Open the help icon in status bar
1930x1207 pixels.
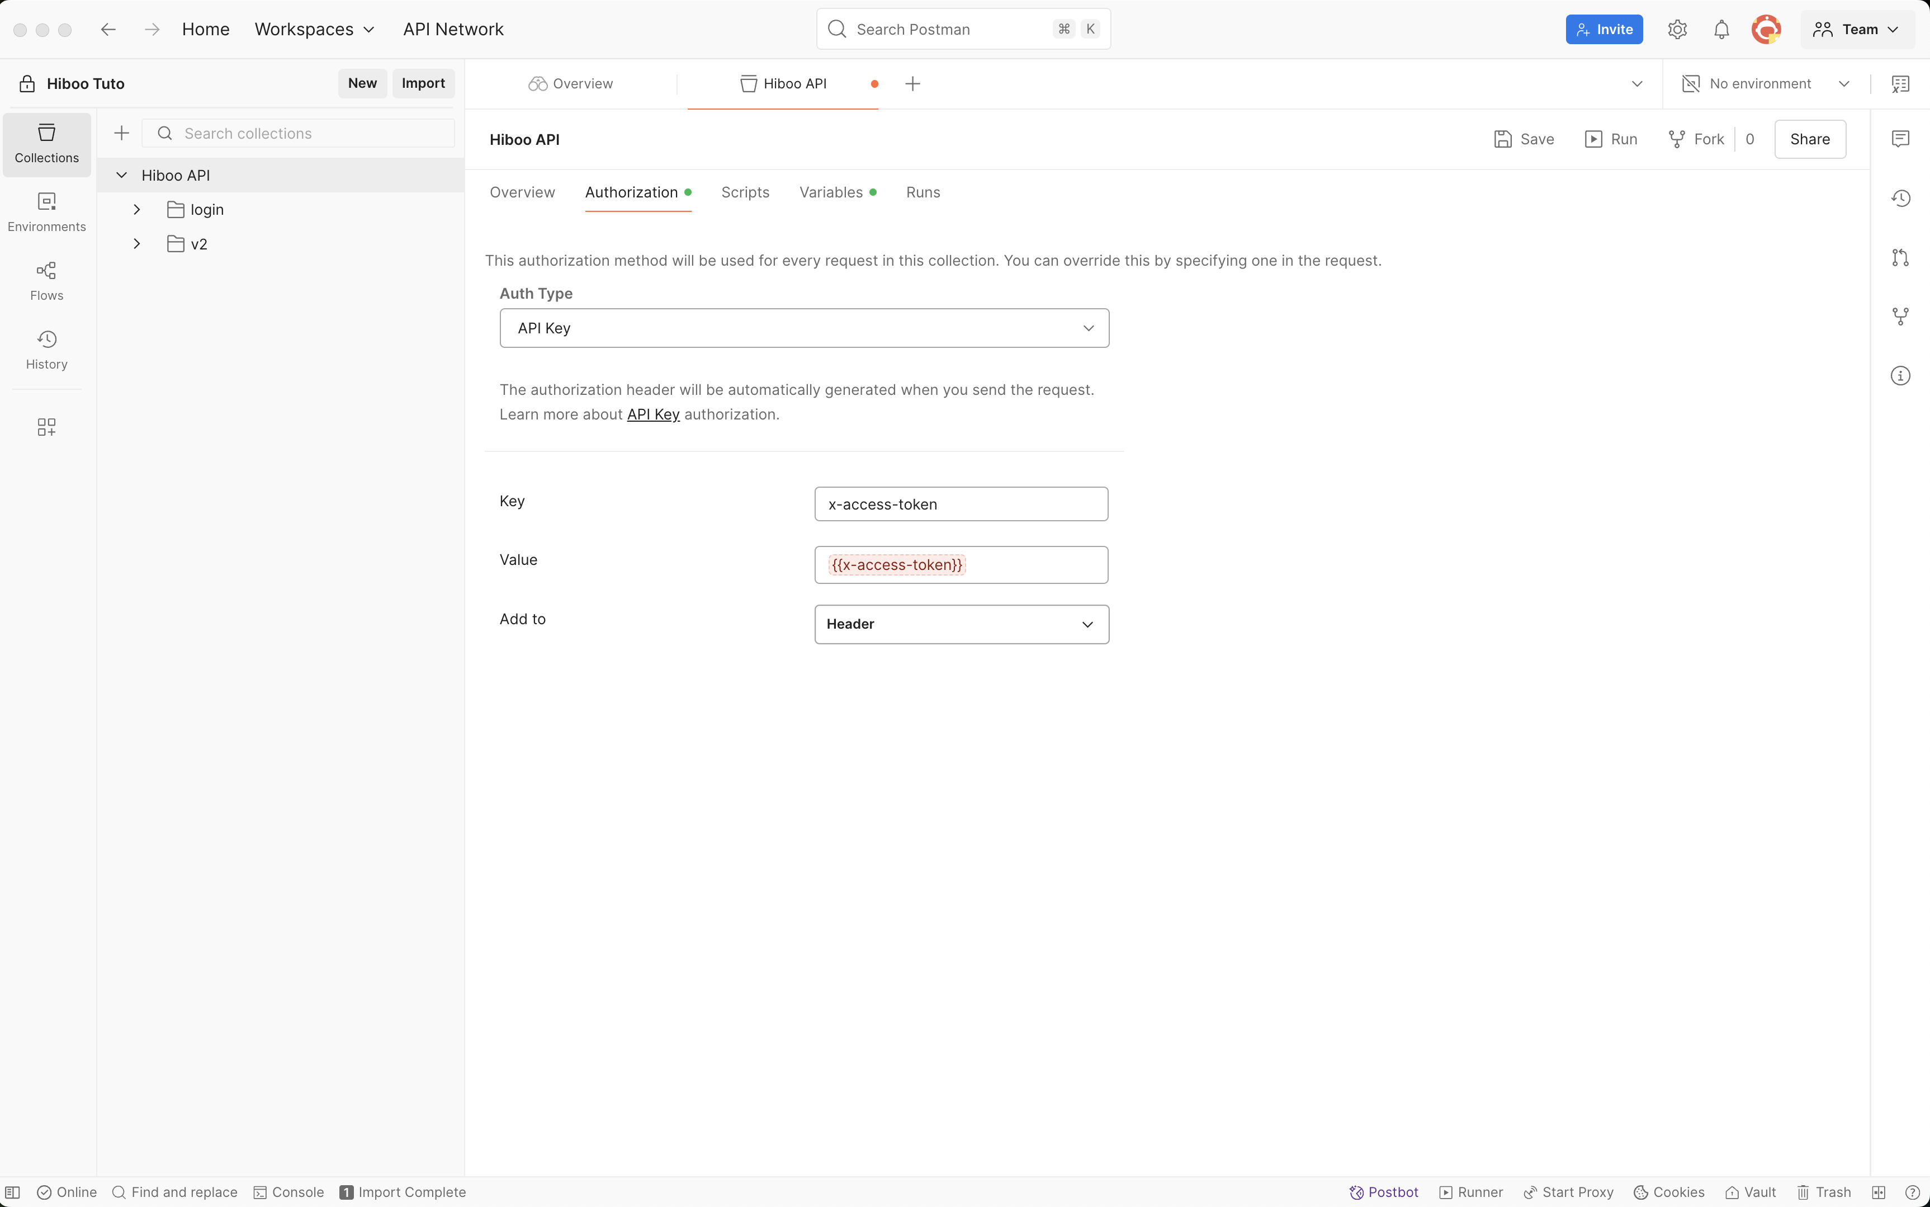coord(1912,1192)
